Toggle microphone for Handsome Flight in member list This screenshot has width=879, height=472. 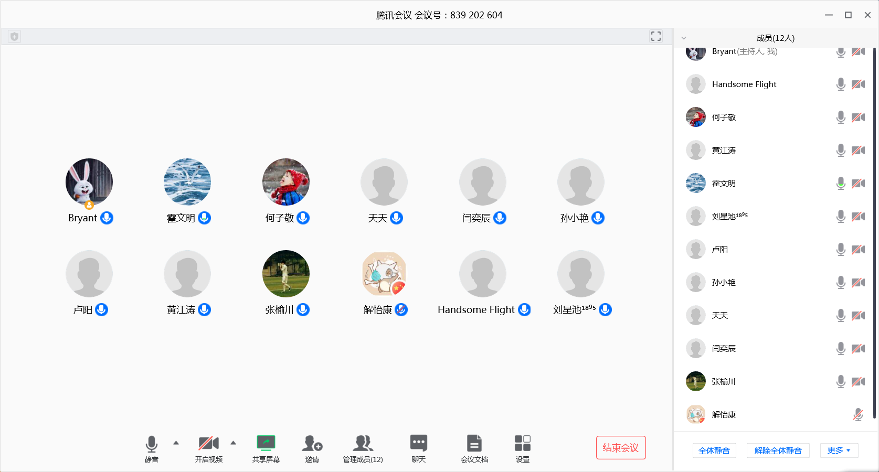tap(841, 84)
